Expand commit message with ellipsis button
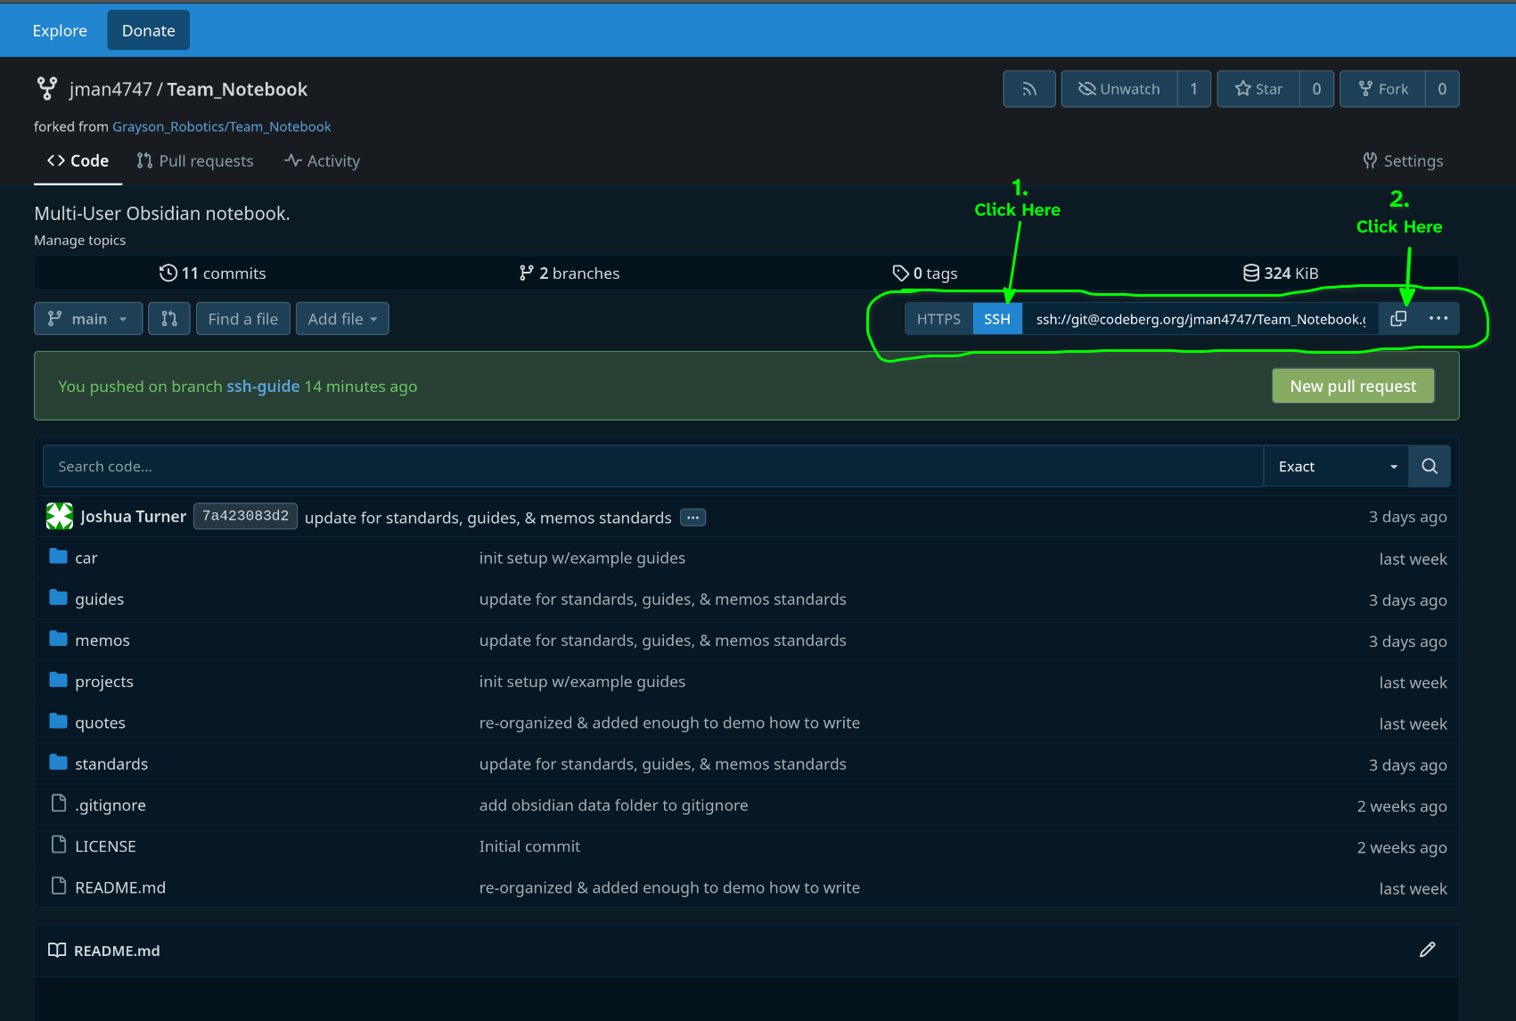Viewport: 1516px width, 1021px height. point(693,518)
